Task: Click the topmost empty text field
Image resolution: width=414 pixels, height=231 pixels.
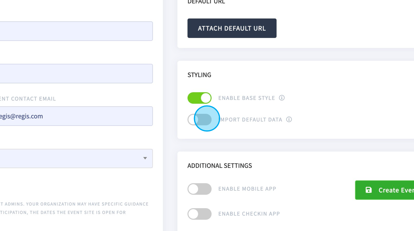Action: [x=76, y=31]
